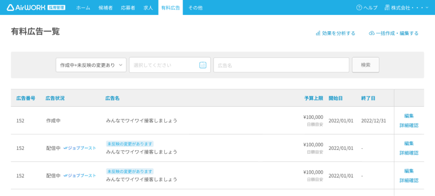Image resolution: width=435 pixels, height=196 pixels.
Task: Open the calendar icon in date field
Action: (x=203, y=65)
